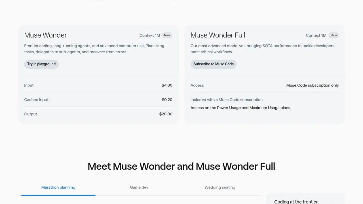The height and width of the screenshot is (204, 363).
Task: Click Included with a Muse Code subscription text
Action: click(x=227, y=100)
